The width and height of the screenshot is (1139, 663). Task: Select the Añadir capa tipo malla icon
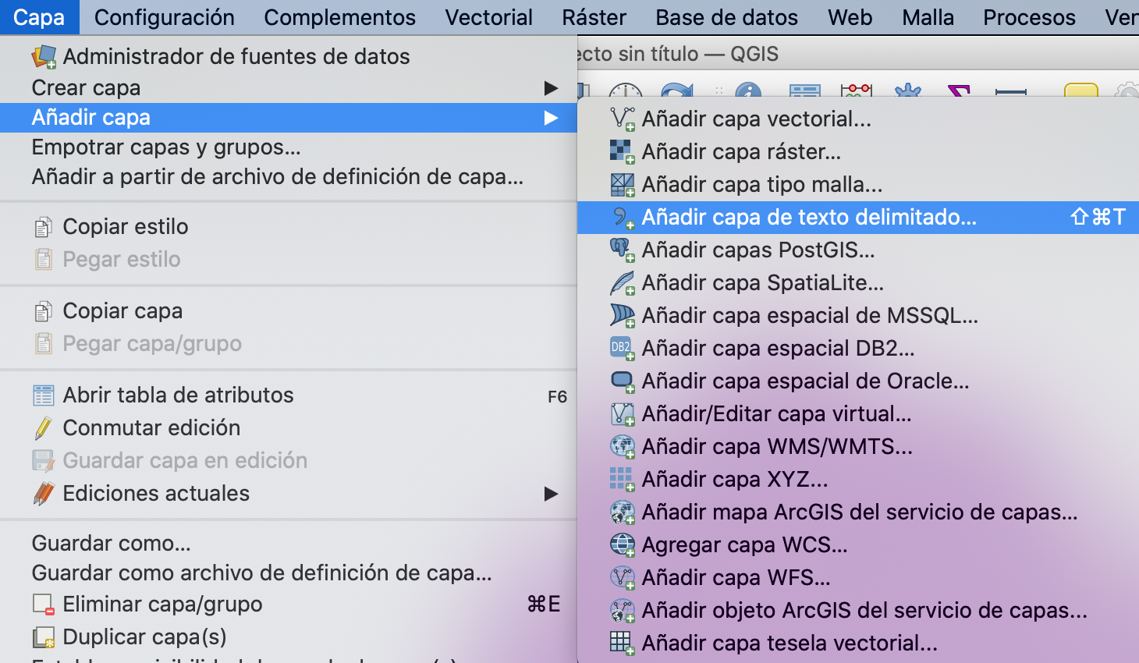[622, 184]
